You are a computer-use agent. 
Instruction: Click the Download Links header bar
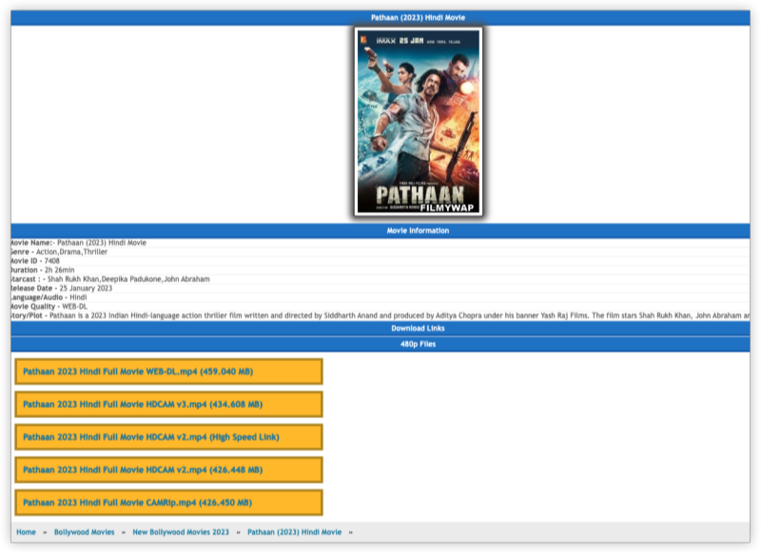click(x=380, y=329)
